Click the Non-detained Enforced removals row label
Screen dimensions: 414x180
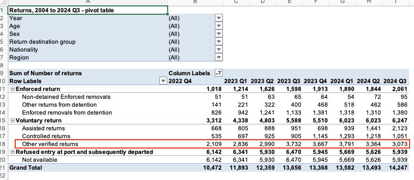click(x=66, y=97)
